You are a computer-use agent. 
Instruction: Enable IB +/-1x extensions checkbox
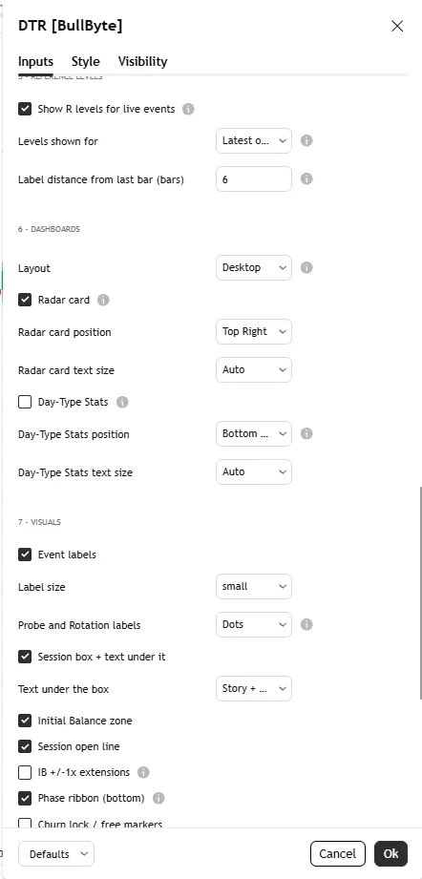coord(25,772)
